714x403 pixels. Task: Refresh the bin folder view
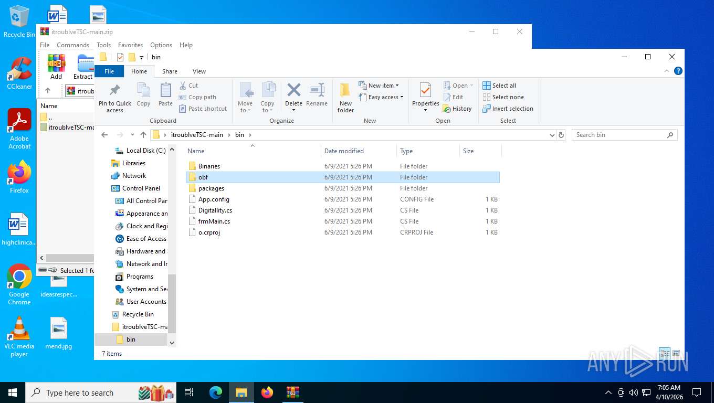(x=561, y=135)
